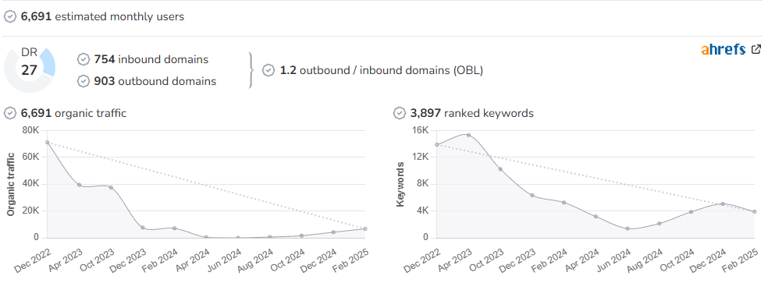The height and width of the screenshot is (283, 768).
Task: Select Feb 2024 point on keywords chart
Action: 564,202
